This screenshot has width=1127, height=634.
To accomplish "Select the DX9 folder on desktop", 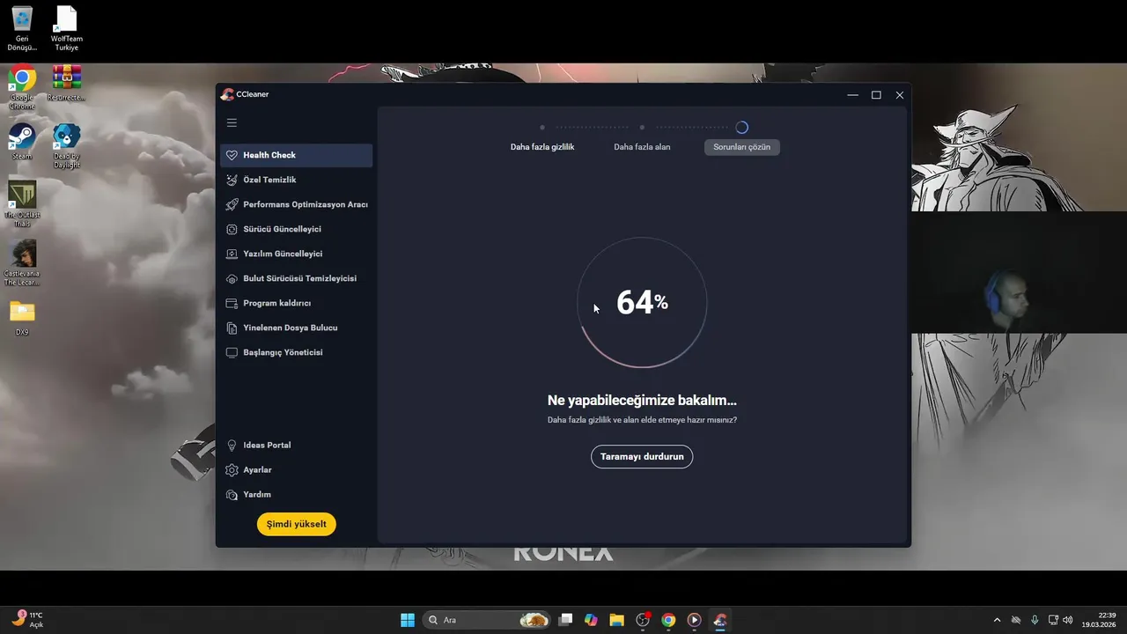I will (x=22, y=318).
